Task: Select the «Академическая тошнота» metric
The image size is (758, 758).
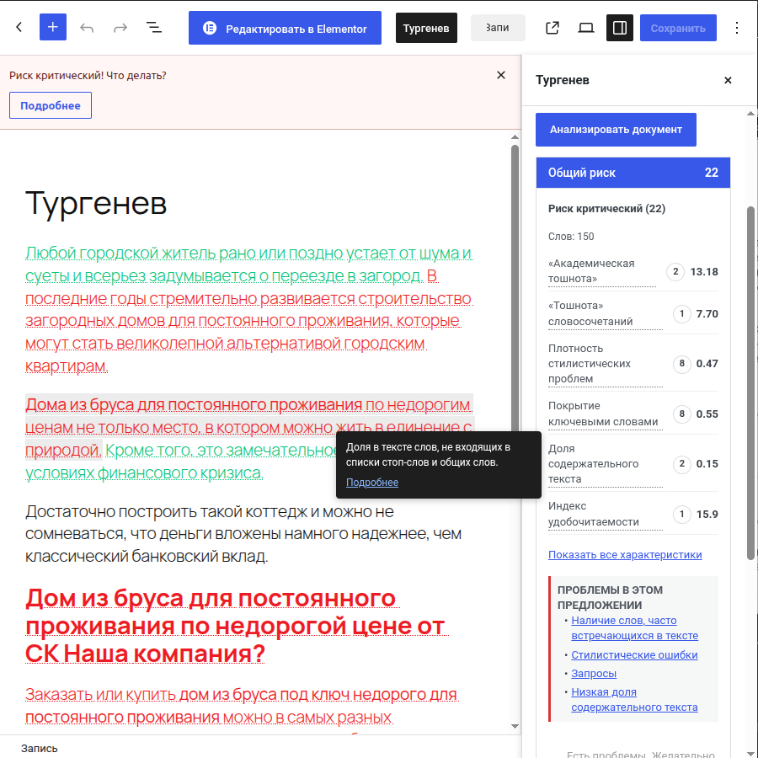Action: tap(602, 271)
